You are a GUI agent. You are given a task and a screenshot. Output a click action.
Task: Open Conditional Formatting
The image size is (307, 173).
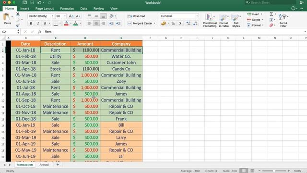(x=210, y=20)
